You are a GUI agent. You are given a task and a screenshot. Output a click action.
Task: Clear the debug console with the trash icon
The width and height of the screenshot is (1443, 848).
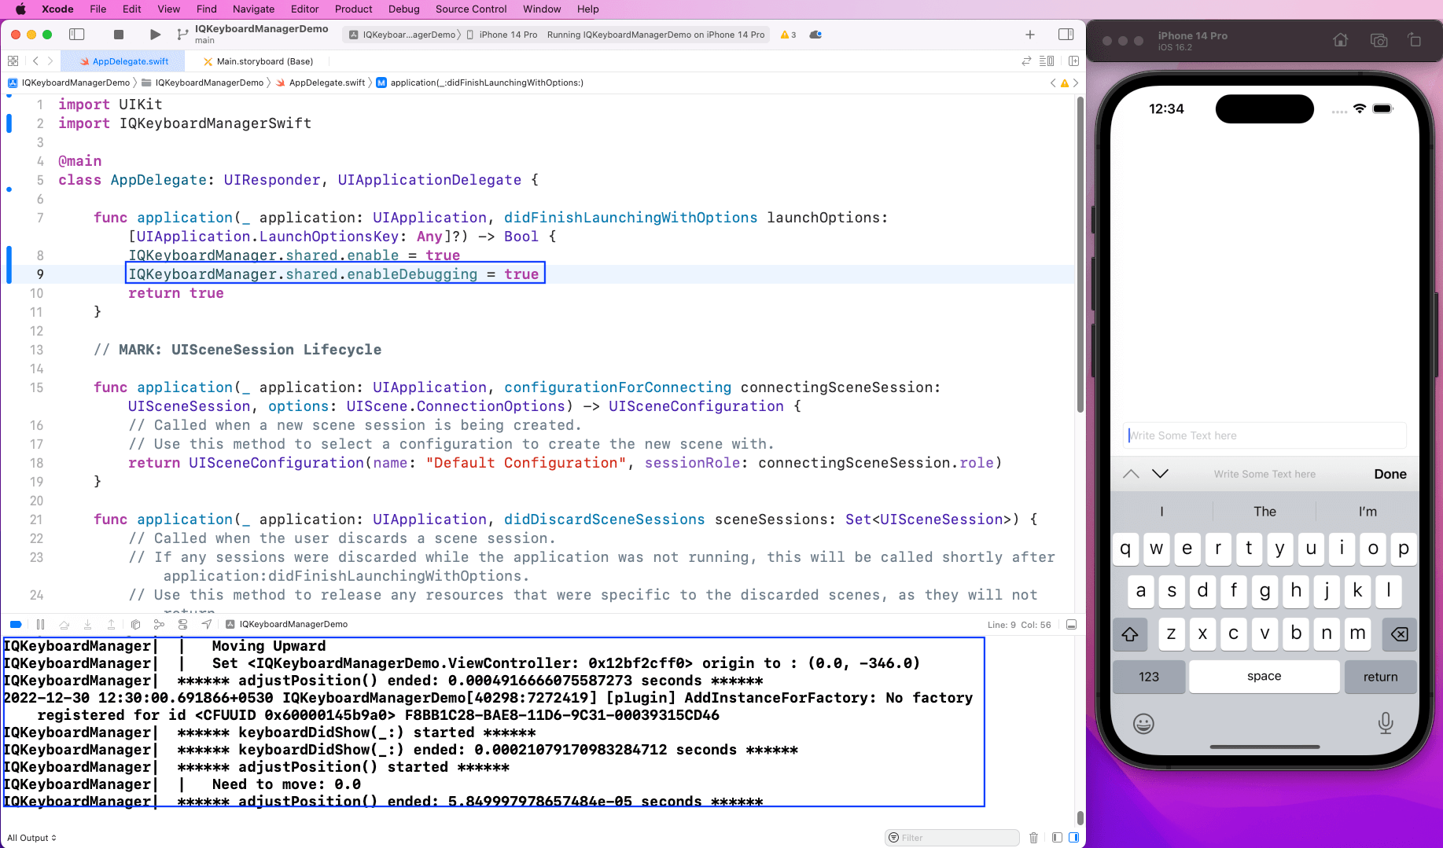tap(1033, 837)
